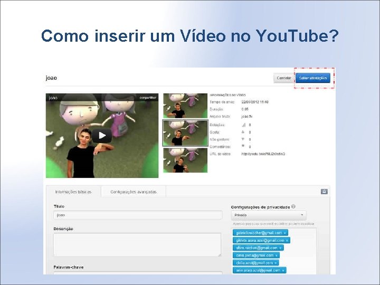Click the Gosta thumbs-up icon

[x=243, y=132]
